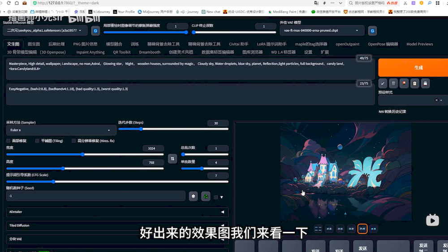The width and height of the screenshot is (448, 252).
Task: Click the steps slider
Action: point(173,129)
